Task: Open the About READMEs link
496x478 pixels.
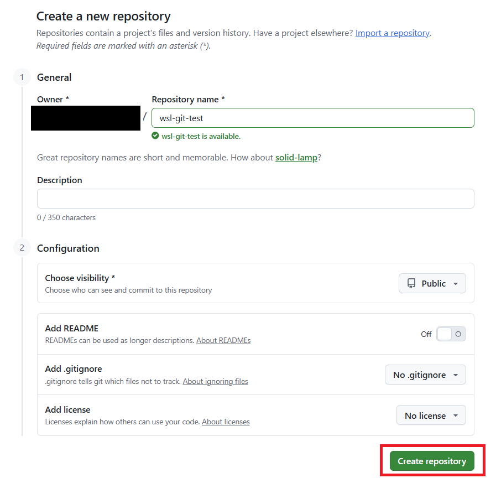Action: [223, 340]
